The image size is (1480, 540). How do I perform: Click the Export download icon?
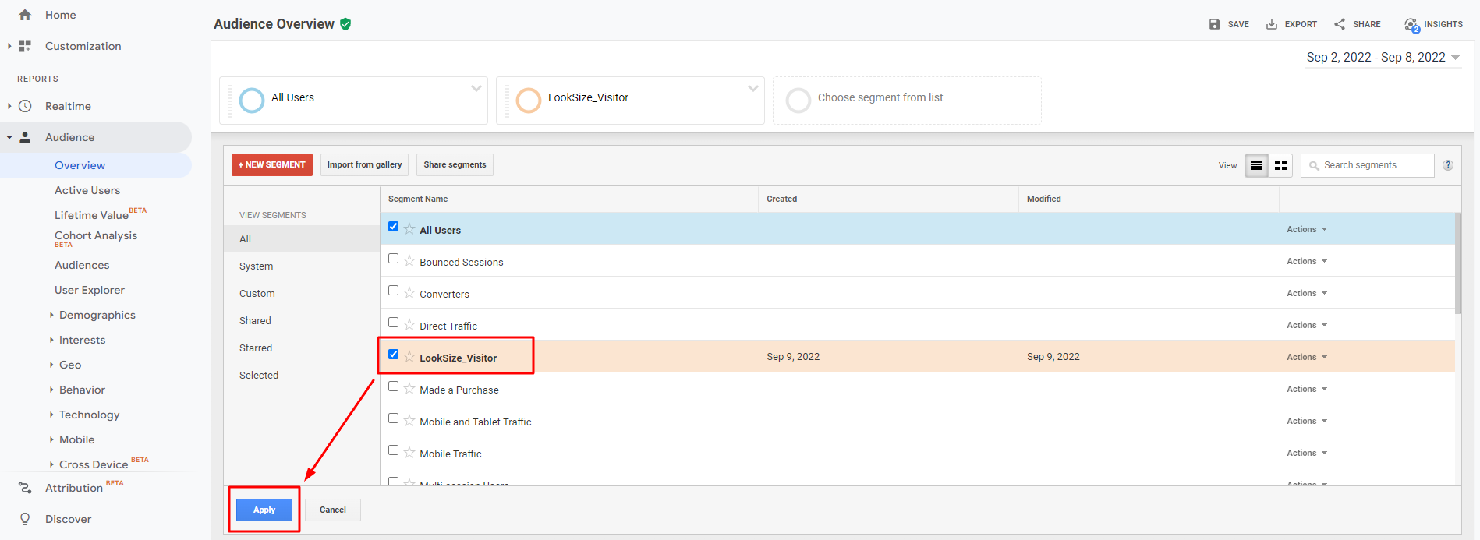click(1272, 24)
